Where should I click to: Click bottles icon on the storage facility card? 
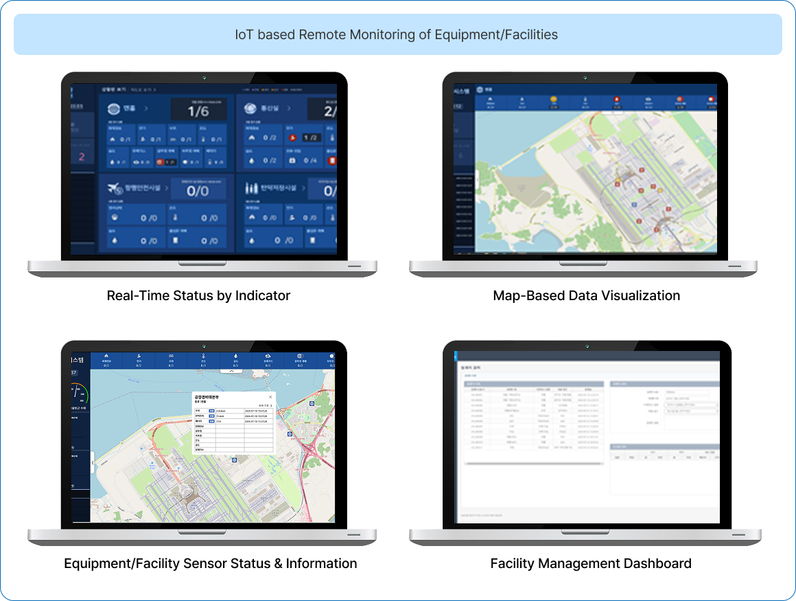coord(252,188)
